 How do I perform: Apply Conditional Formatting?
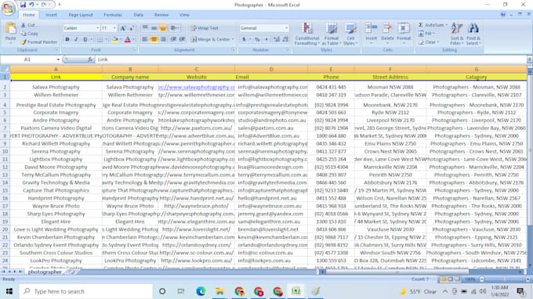click(x=307, y=34)
